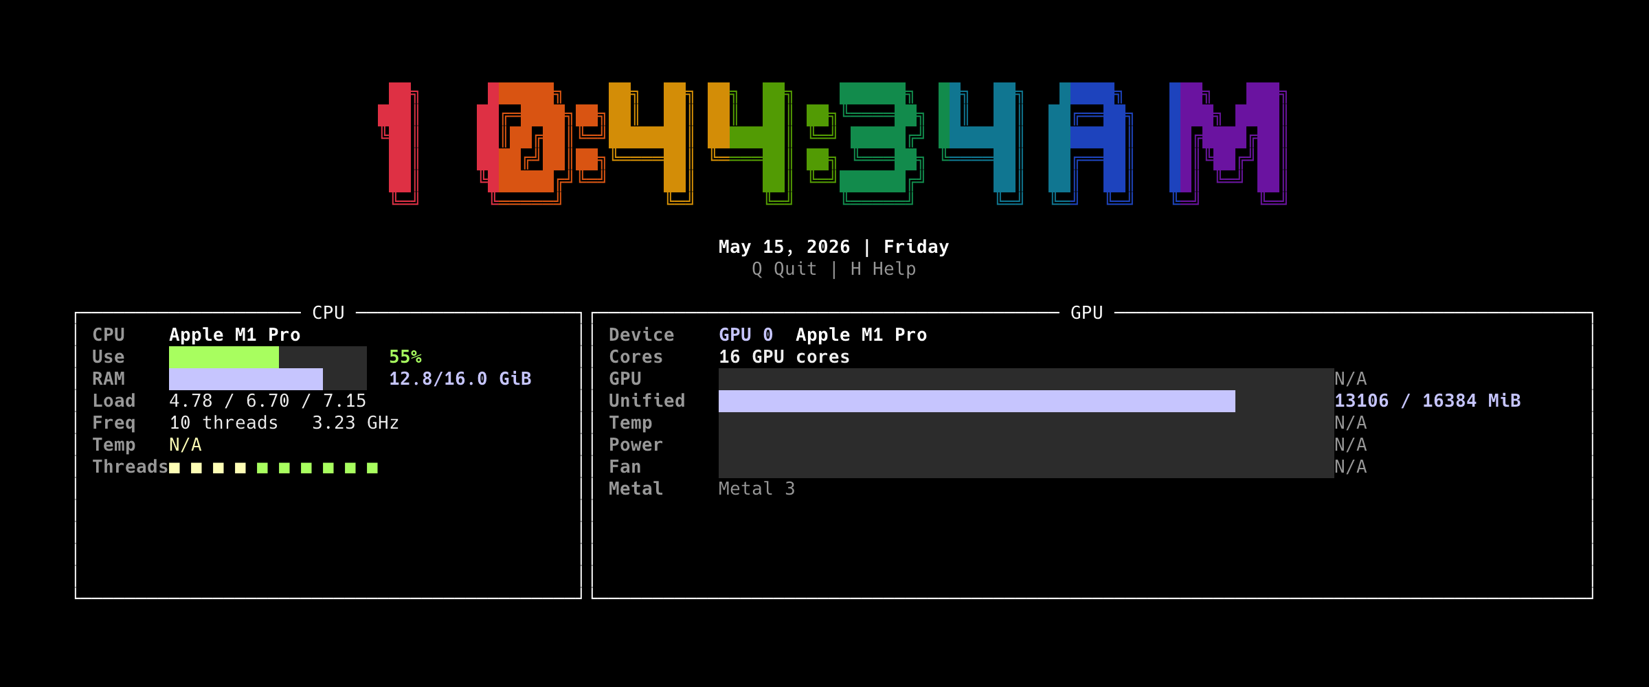
Task: Click the GPU panel title
Action: point(1086,313)
